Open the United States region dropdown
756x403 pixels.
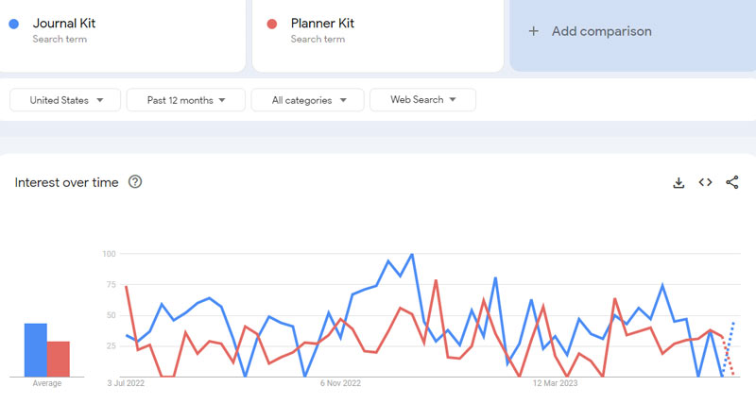click(65, 100)
